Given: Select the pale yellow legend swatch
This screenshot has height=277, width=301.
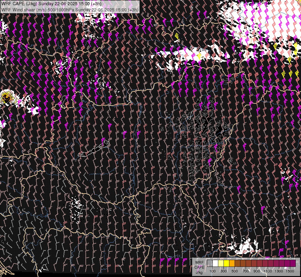Looking at the screenshot, I should click(221, 263).
